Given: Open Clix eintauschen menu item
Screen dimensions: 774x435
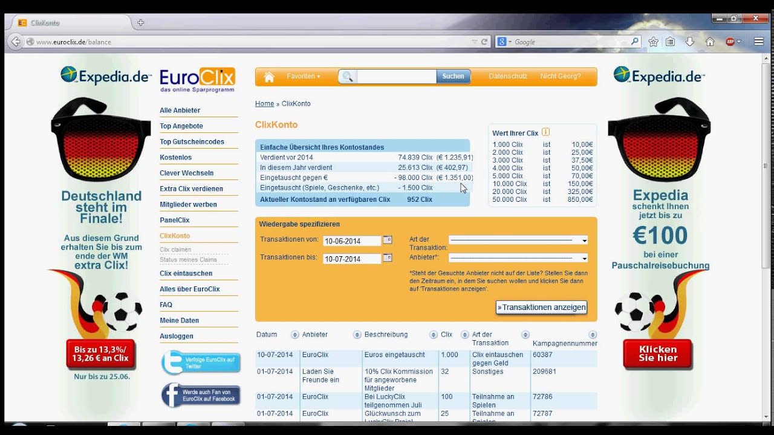Looking at the screenshot, I should 186,274.
